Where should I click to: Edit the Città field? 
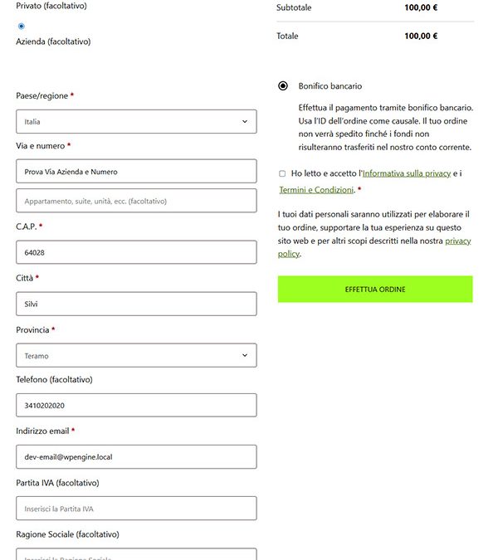point(136,304)
